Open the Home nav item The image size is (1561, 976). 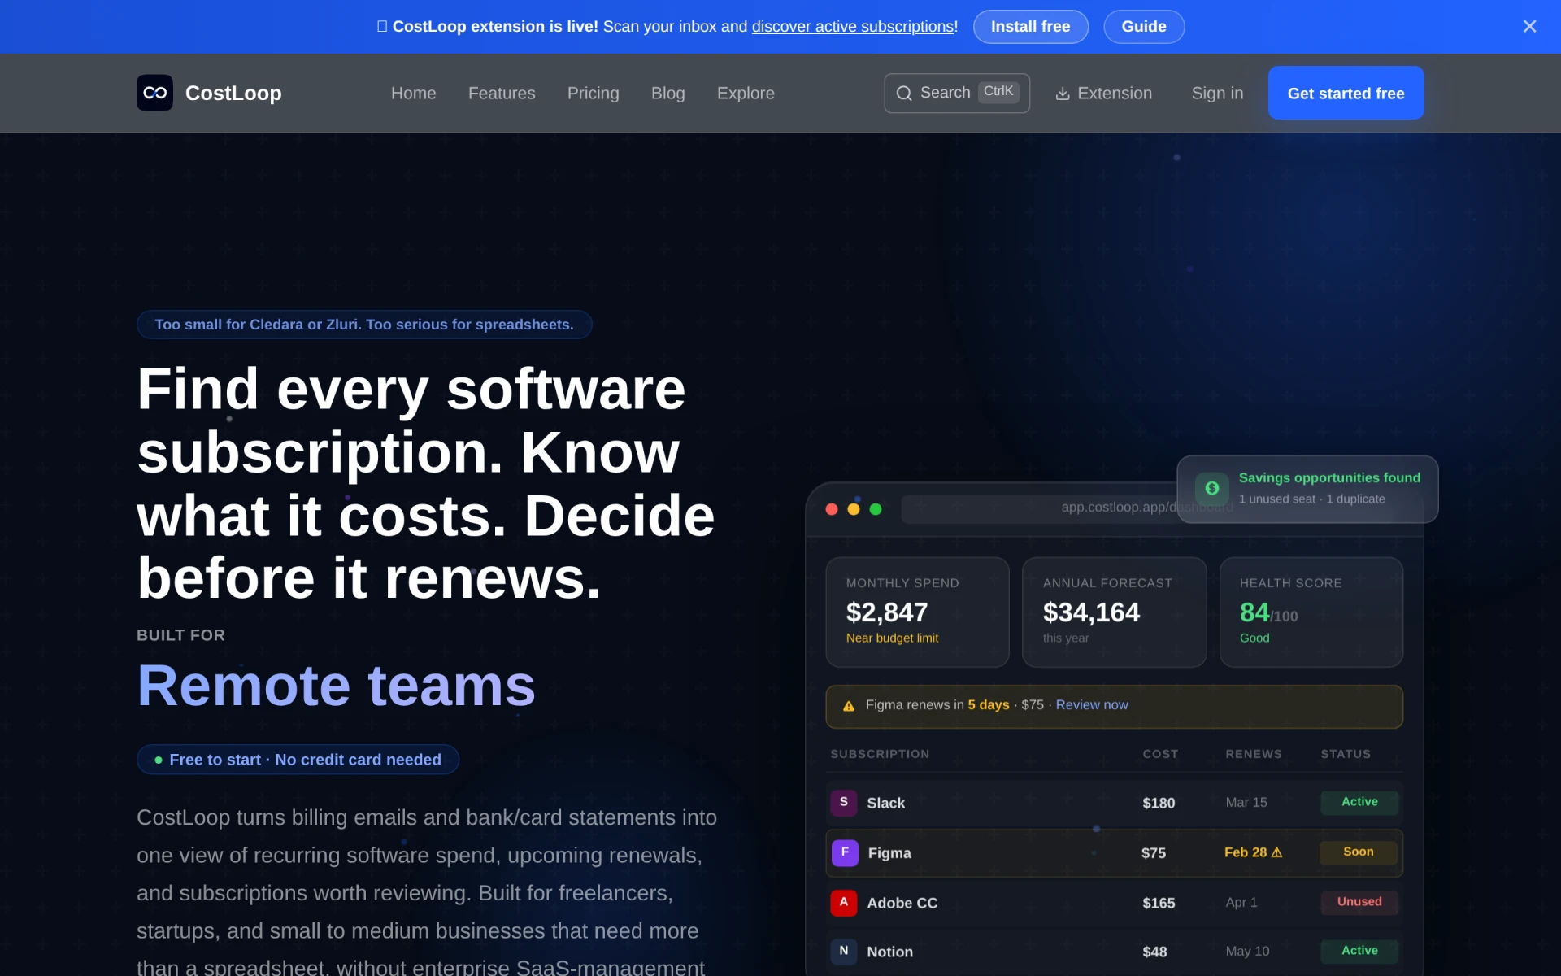pyautogui.click(x=413, y=94)
